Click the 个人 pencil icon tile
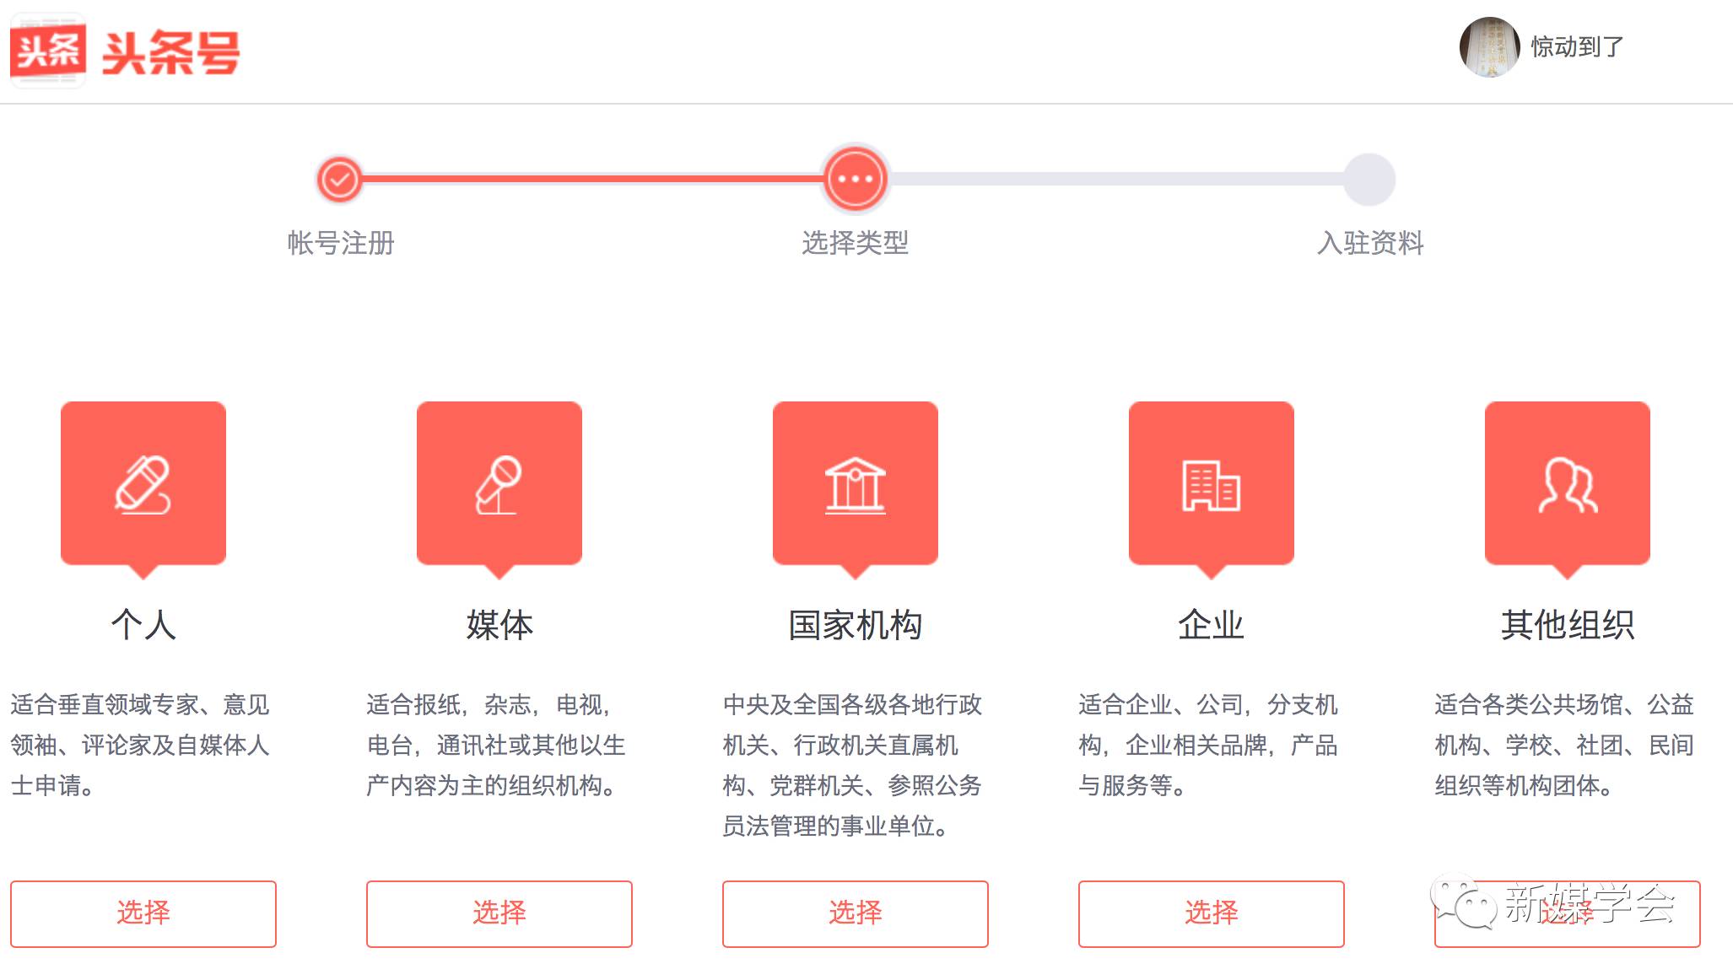The image size is (1733, 980). coord(143,484)
